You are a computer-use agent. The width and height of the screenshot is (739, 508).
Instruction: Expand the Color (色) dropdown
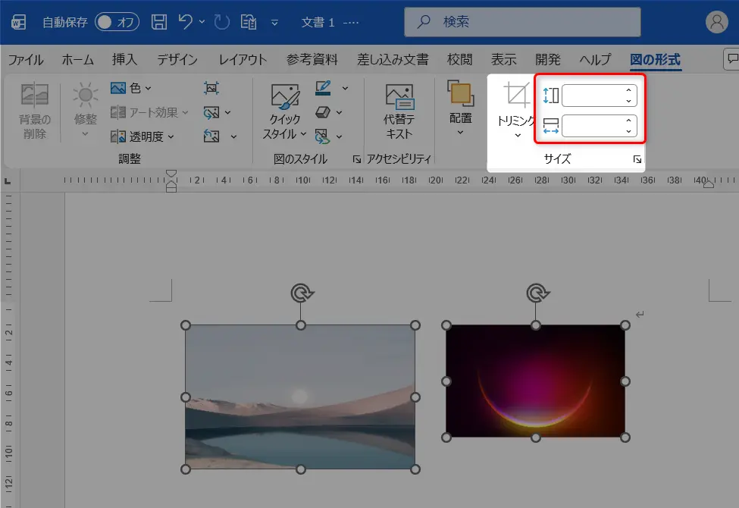pyautogui.click(x=130, y=88)
